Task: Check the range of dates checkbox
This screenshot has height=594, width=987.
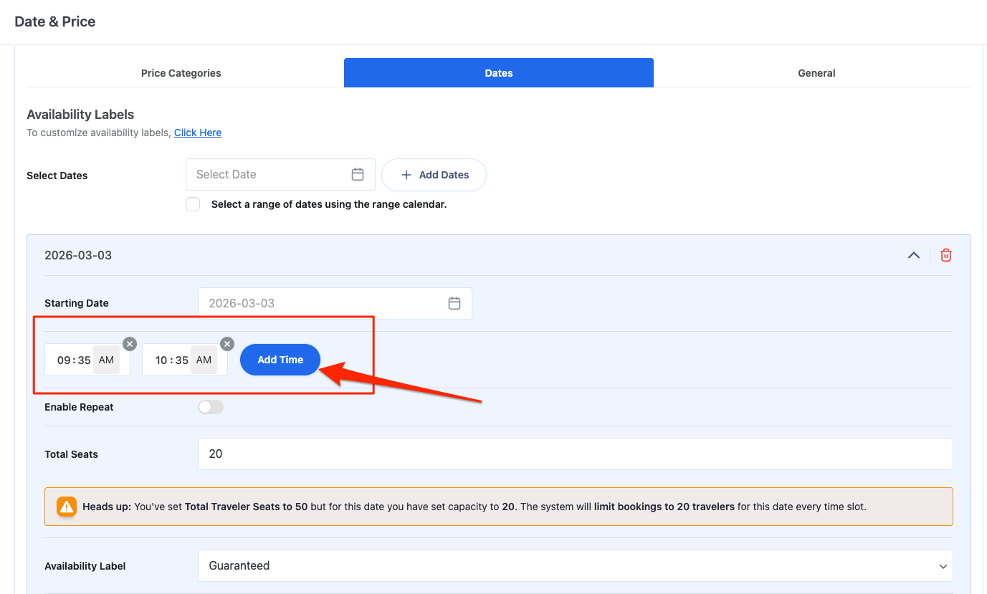Action: (x=193, y=204)
